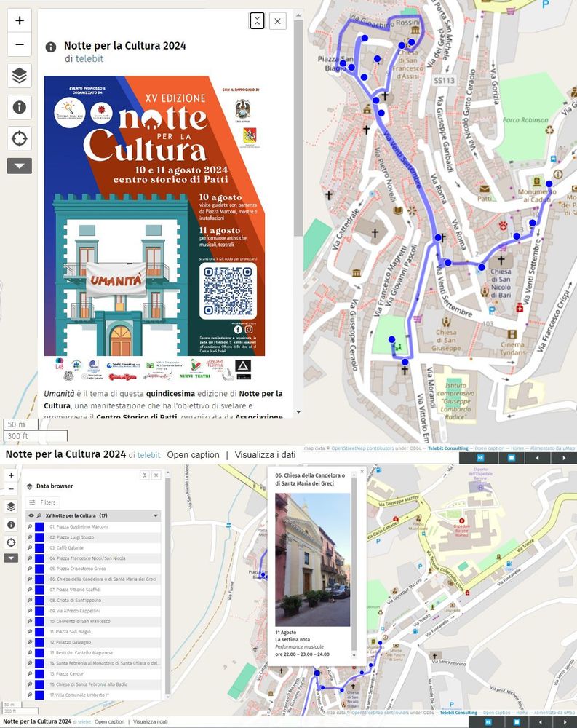Zoom in on the Data browser map
577x728 pixels.
pyautogui.click(x=11, y=475)
